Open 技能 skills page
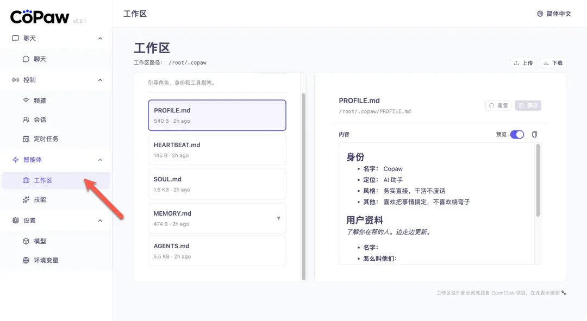The image size is (587, 321). click(40, 199)
